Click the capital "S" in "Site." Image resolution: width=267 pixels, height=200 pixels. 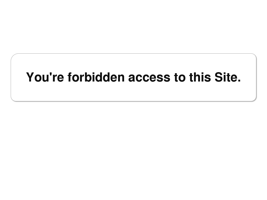coord(219,77)
